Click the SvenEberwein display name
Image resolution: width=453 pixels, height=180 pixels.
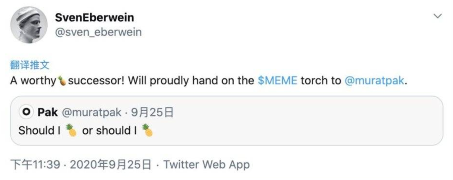point(94,18)
